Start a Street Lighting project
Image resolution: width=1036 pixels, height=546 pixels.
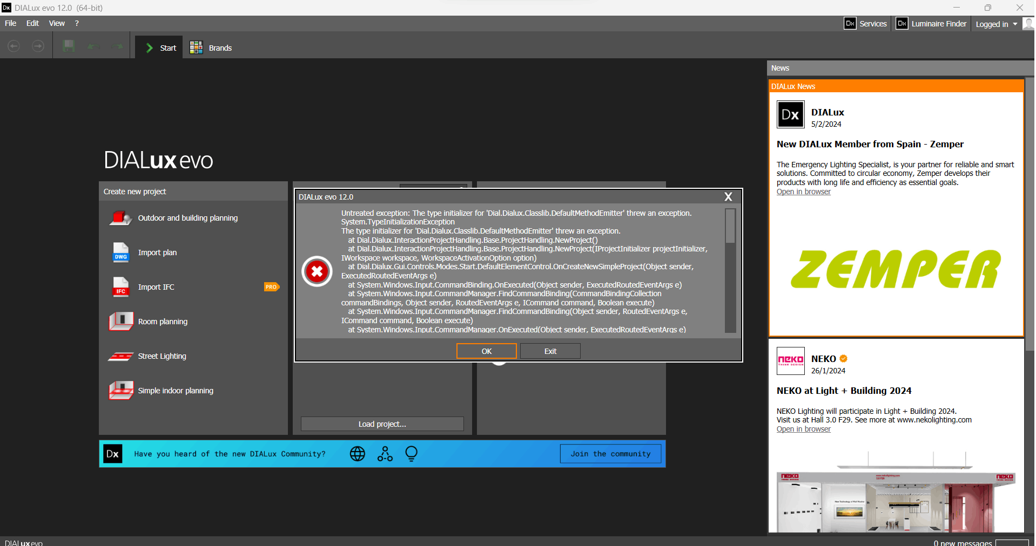pyautogui.click(x=162, y=356)
